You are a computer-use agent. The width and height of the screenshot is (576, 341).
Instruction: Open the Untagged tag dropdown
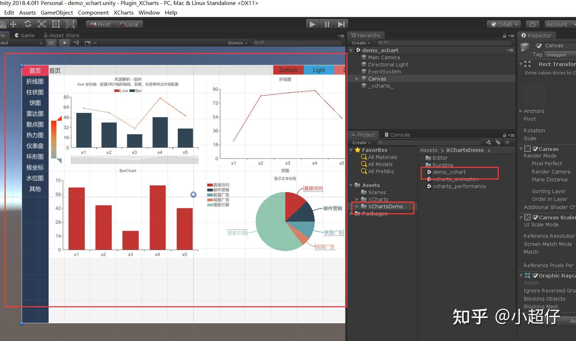560,55
